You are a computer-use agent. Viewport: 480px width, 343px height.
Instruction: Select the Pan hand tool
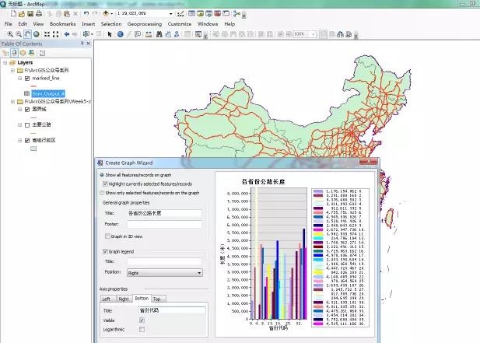[x=27, y=34]
